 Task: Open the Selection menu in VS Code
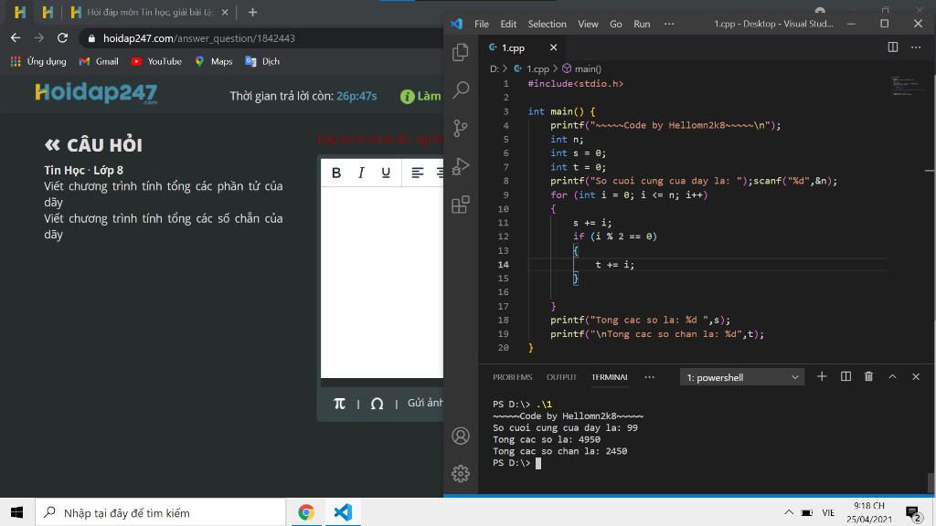coord(547,24)
